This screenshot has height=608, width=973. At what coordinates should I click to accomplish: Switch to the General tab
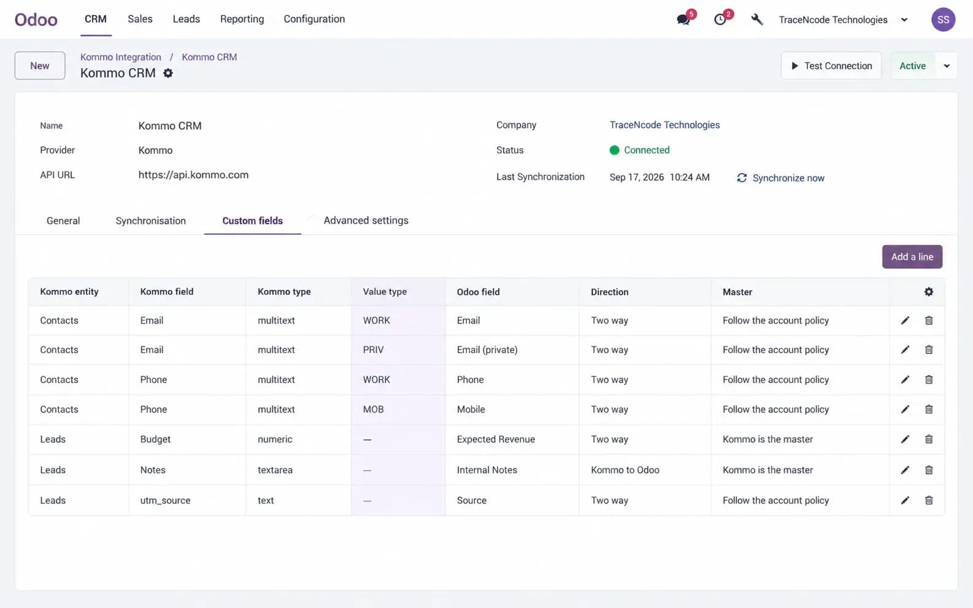(63, 221)
